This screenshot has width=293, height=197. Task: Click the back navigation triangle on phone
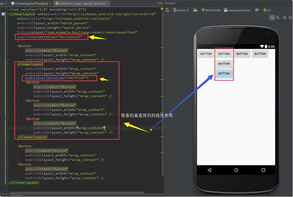tap(210, 170)
